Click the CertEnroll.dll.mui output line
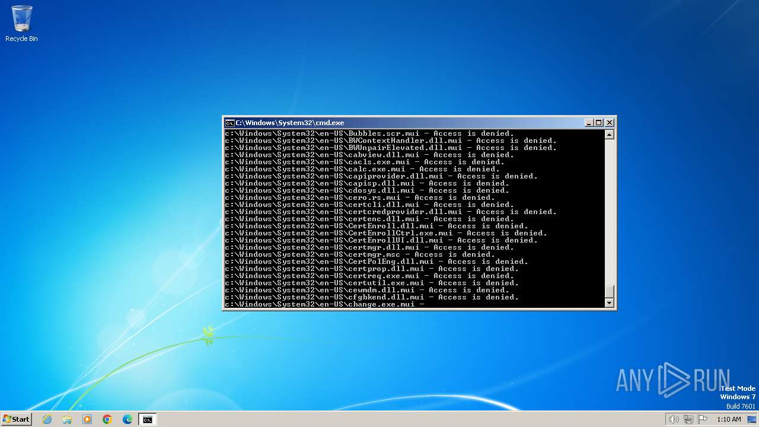 [x=377, y=226]
